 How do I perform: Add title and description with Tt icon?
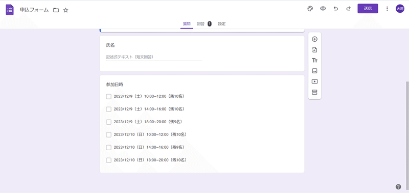[x=314, y=61]
